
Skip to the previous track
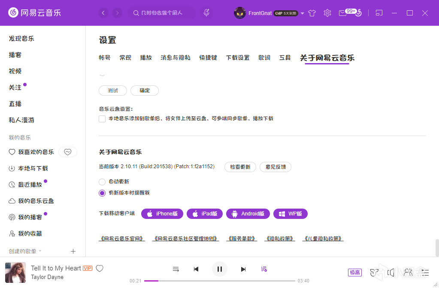click(x=196, y=269)
